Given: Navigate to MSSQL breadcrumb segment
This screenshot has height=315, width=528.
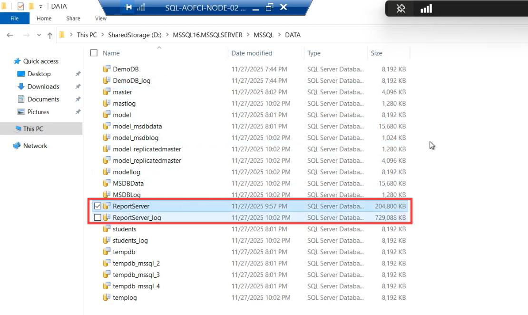Looking at the screenshot, I should (x=264, y=35).
